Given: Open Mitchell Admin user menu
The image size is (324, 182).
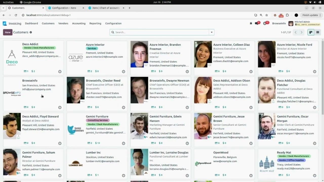Looking at the screenshot, I should pos(305,23).
